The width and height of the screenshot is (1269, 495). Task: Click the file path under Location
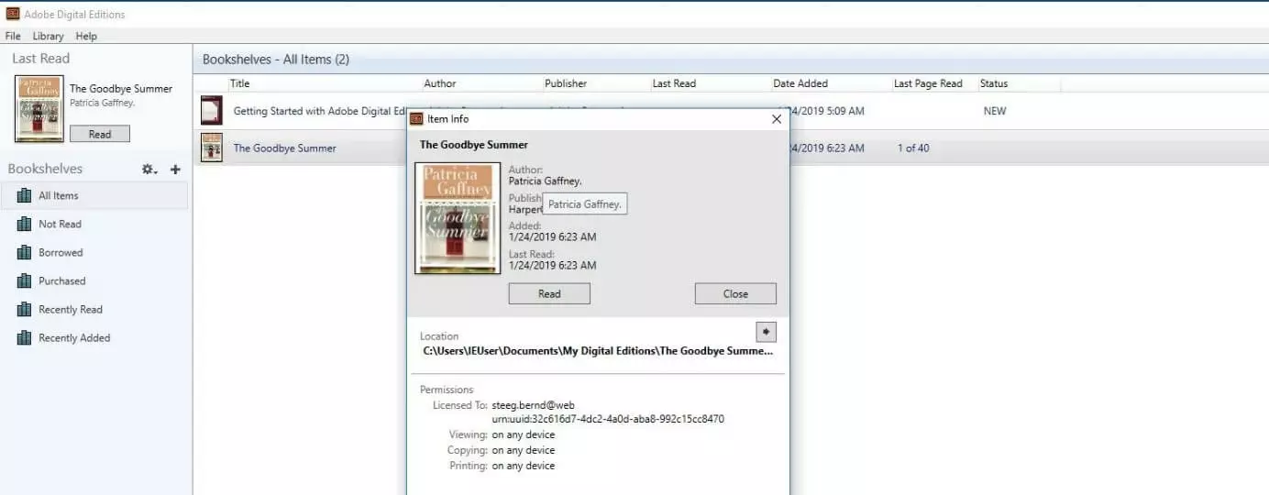[598, 350]
